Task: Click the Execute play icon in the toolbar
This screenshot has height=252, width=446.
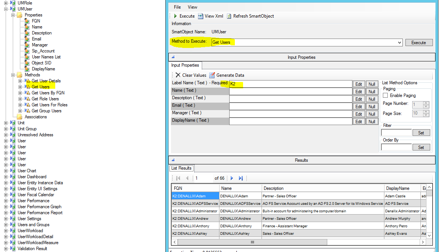Action: [x=175, y=16]
